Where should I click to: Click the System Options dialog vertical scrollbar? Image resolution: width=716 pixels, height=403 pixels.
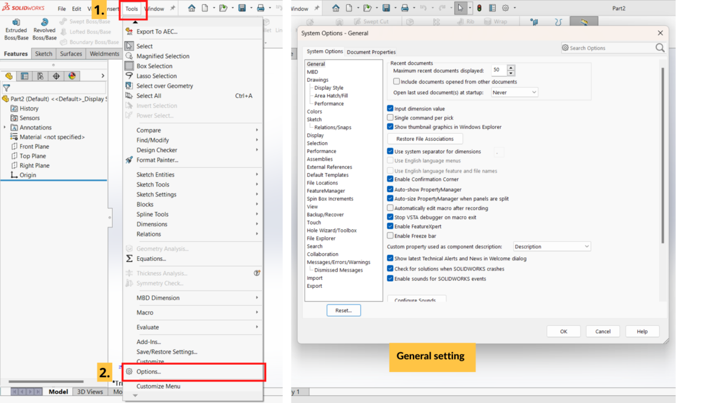[x=662, y=155]
